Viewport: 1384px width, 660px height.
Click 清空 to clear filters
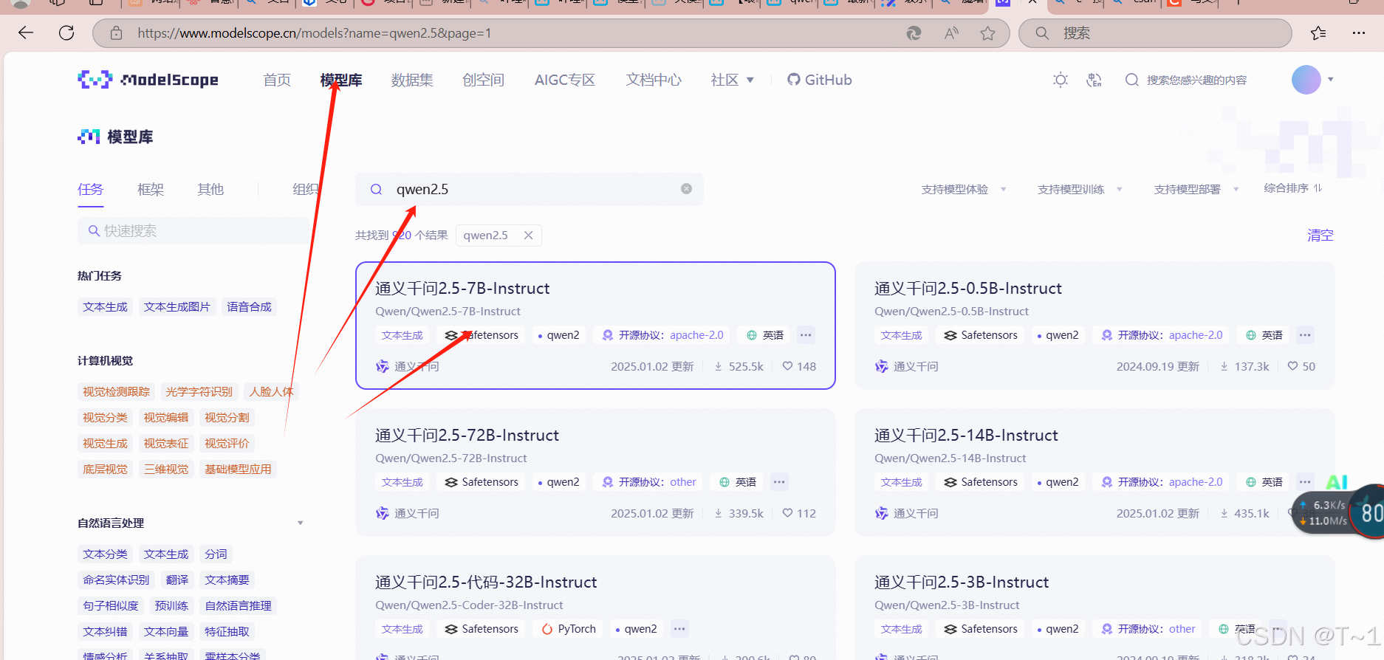pos(1320,236)
